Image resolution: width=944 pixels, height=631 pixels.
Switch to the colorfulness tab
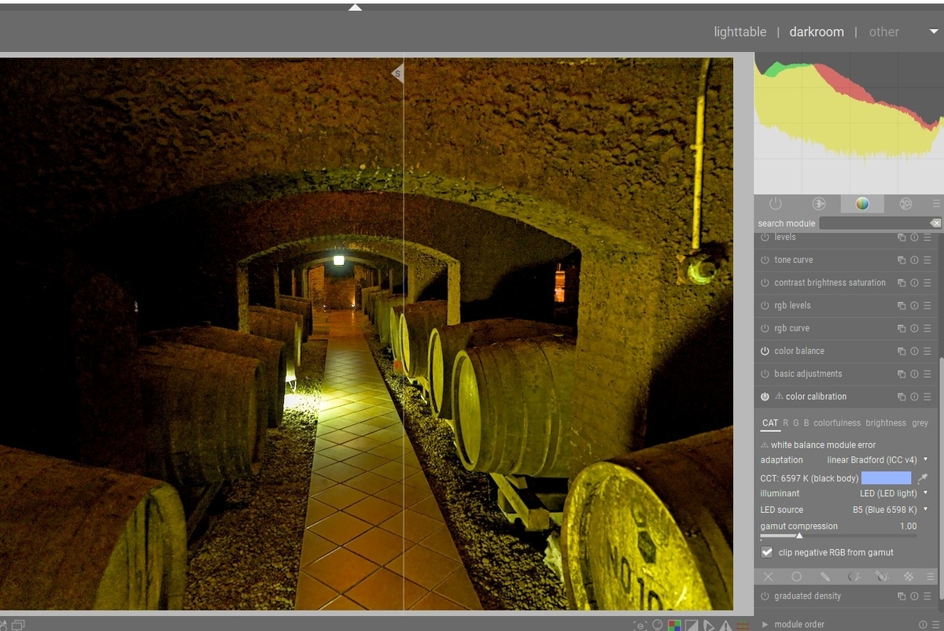point(837,423)
